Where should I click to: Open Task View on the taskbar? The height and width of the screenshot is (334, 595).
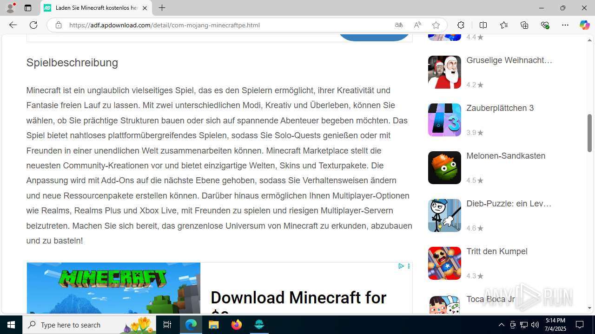167,325
